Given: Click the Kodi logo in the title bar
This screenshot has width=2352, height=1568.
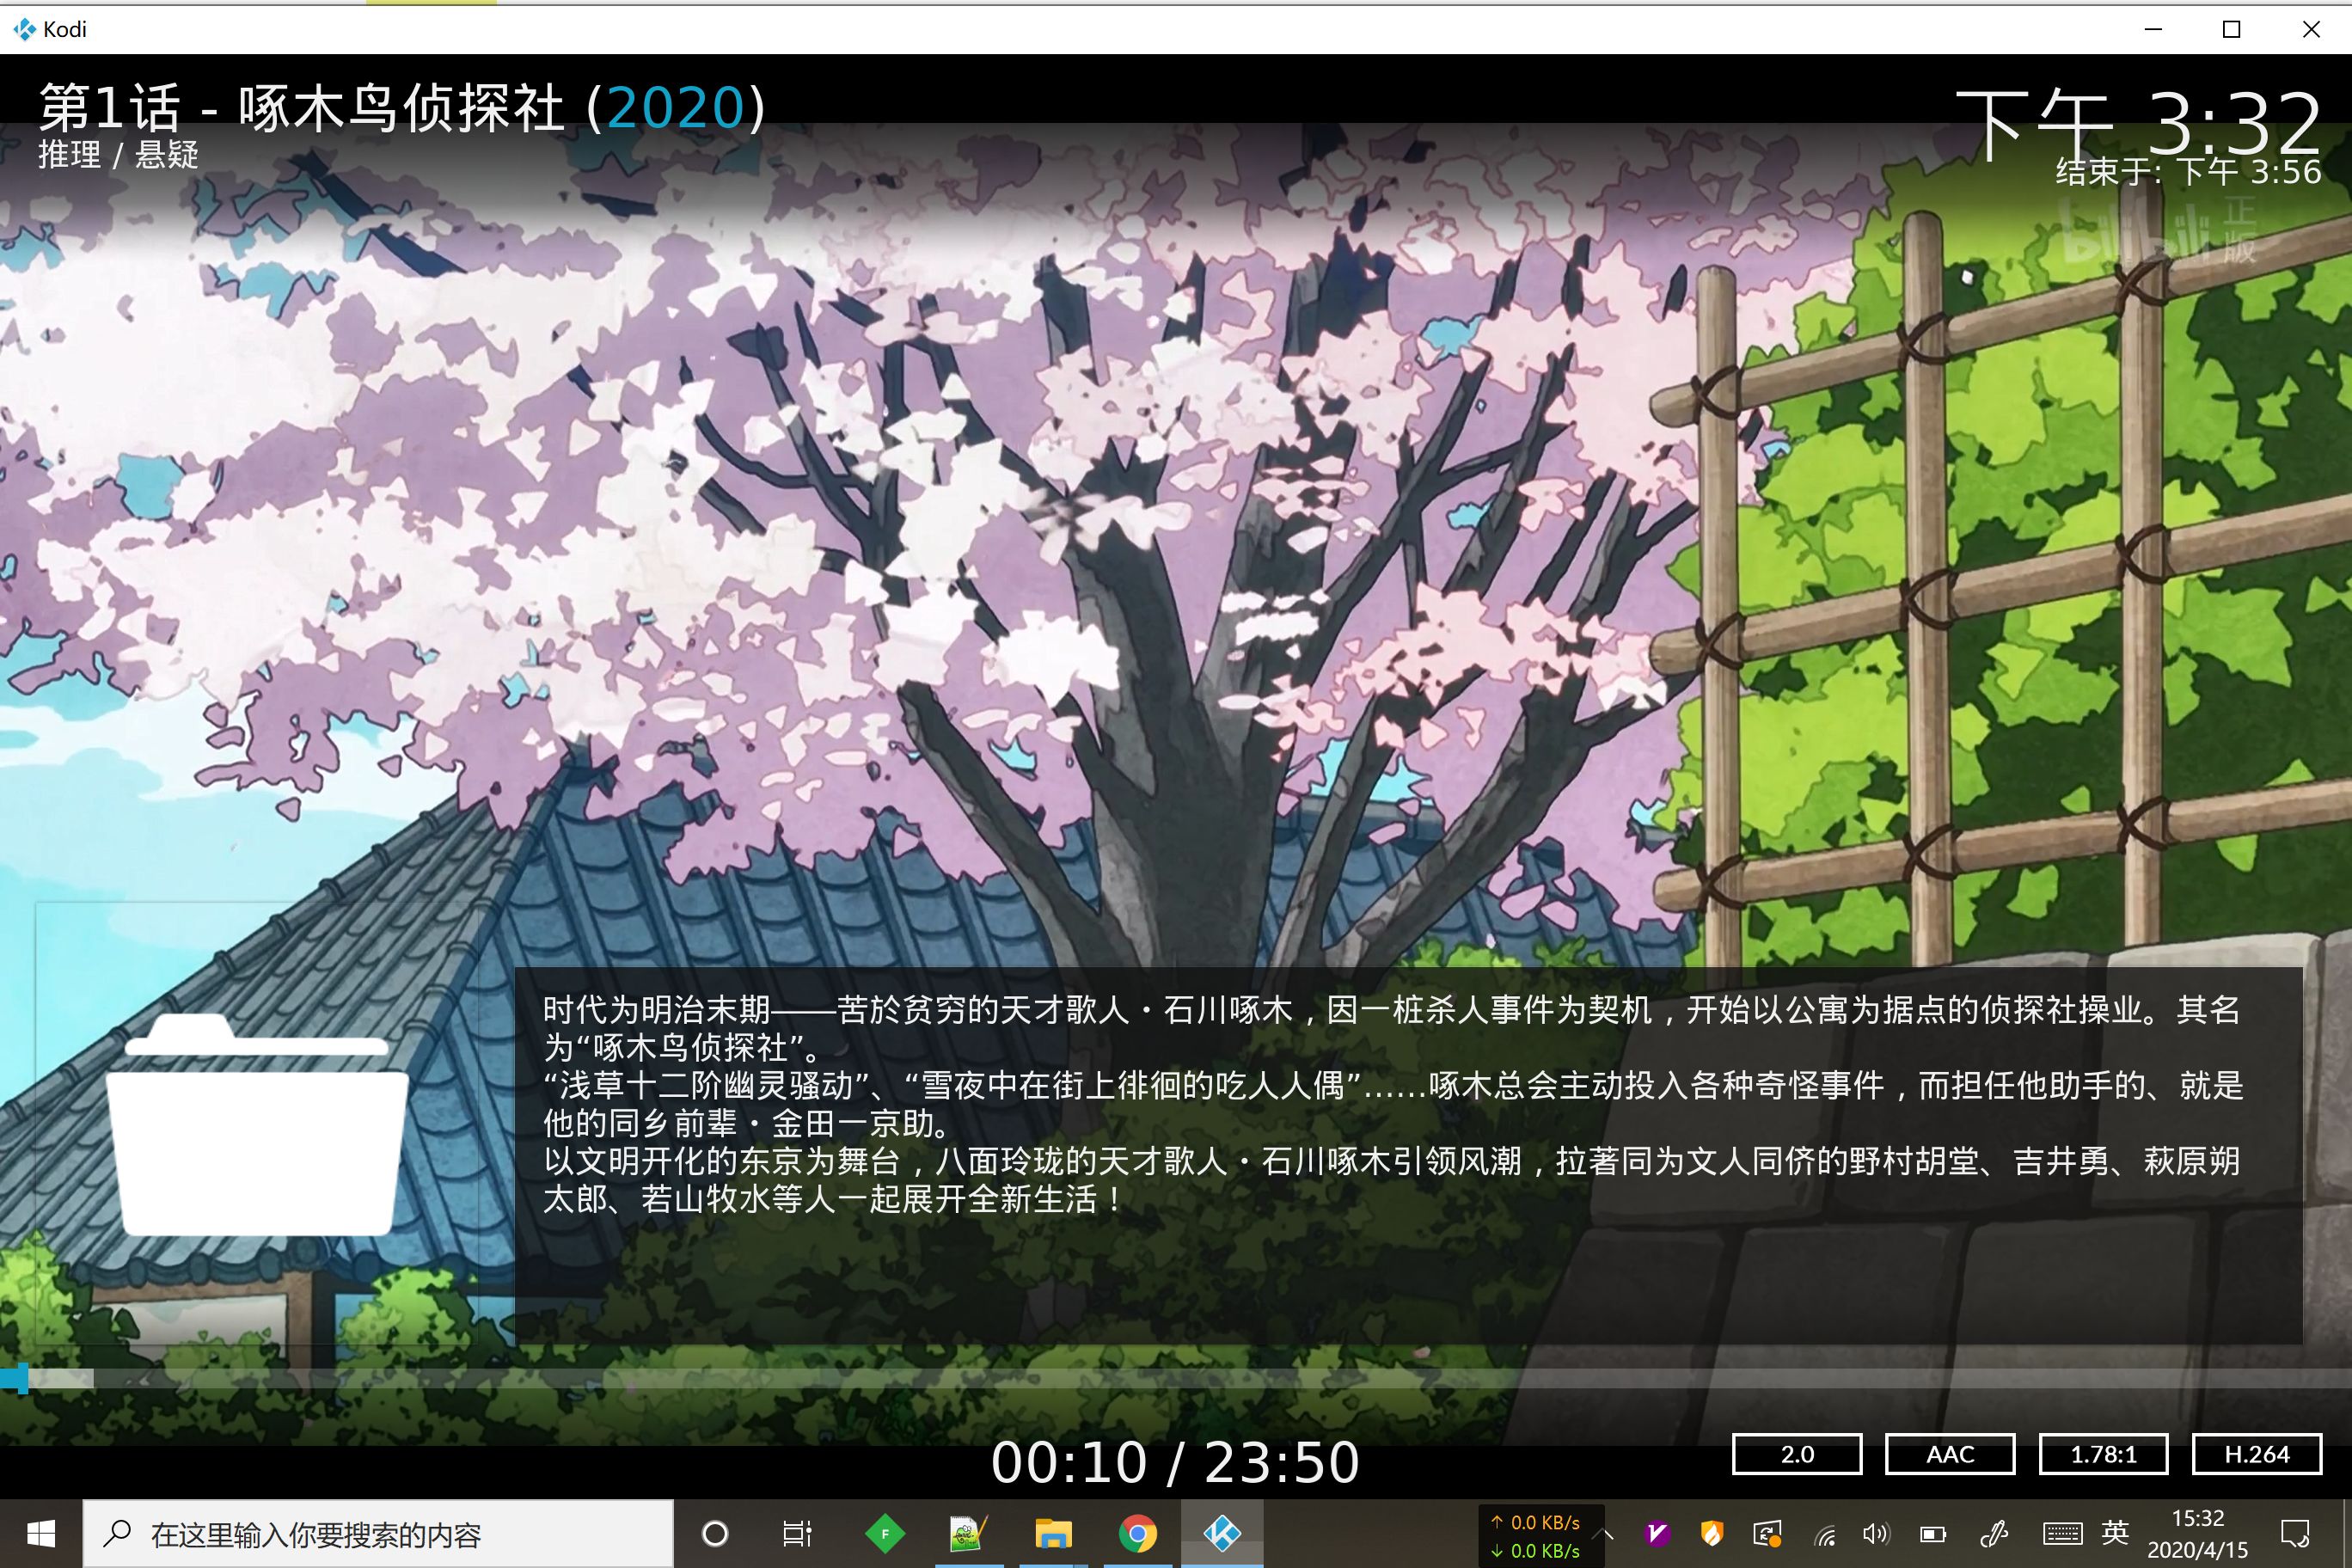Looking at the screenshot, I should (25, 29).
